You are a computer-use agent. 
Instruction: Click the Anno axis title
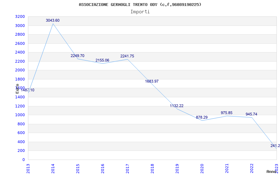click(271, 171)
